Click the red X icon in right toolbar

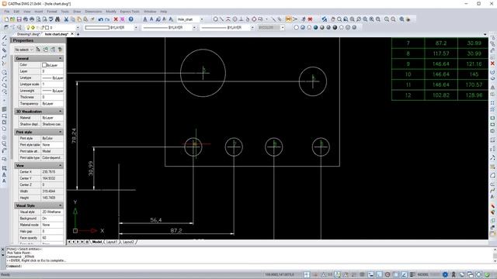click(492, 64)
